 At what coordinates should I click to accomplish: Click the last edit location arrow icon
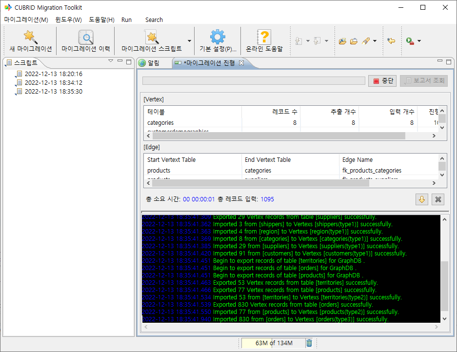tap(391, 41)
